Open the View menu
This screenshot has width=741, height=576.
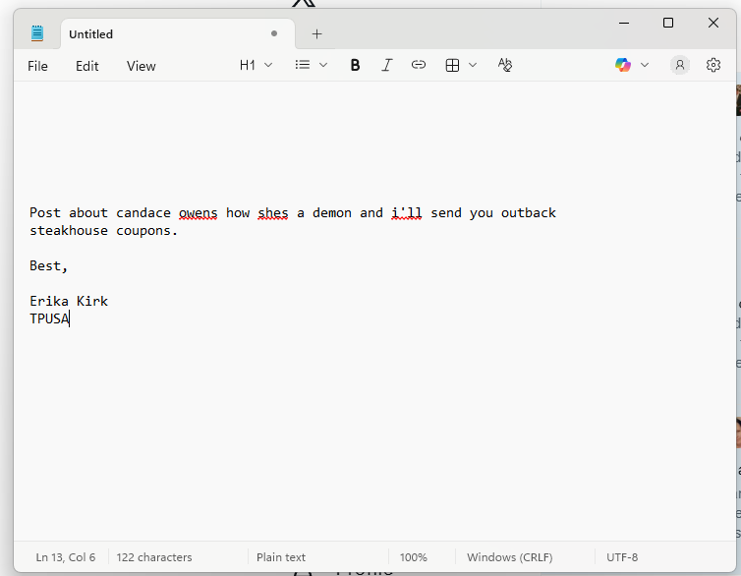click(x=141, y=66)
